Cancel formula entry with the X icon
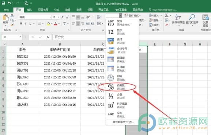 pos(33,37)
